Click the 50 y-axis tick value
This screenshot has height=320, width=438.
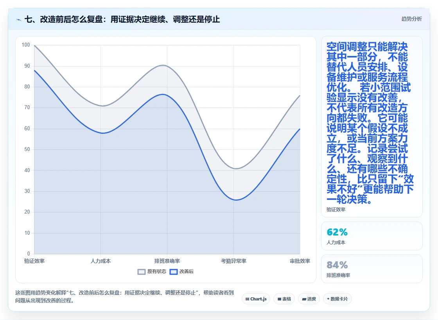tap(27, 149)
